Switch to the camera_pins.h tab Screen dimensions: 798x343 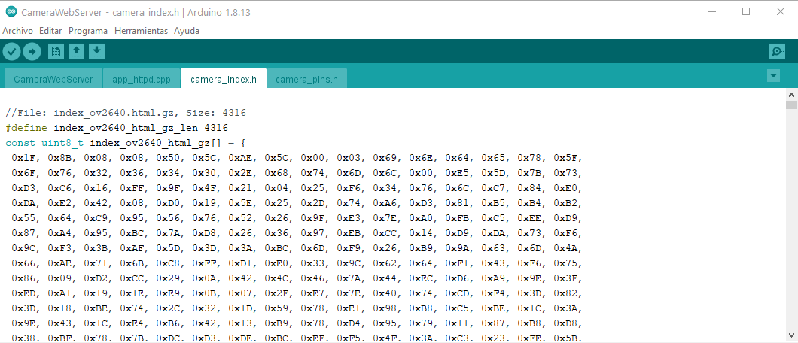point(306,79)
